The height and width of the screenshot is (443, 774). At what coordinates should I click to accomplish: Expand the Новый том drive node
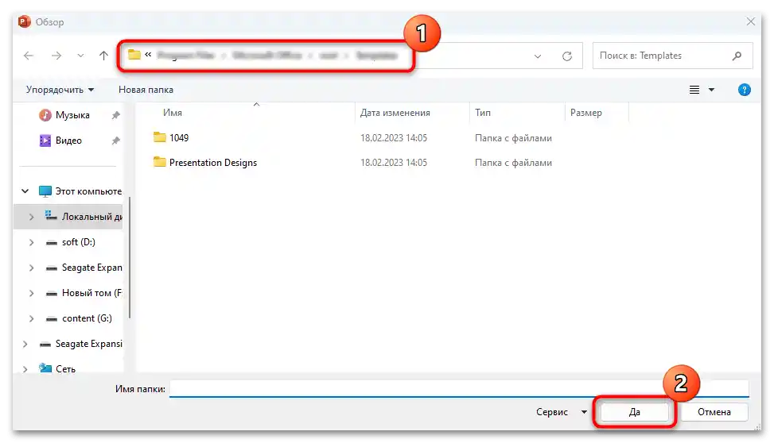32,293
